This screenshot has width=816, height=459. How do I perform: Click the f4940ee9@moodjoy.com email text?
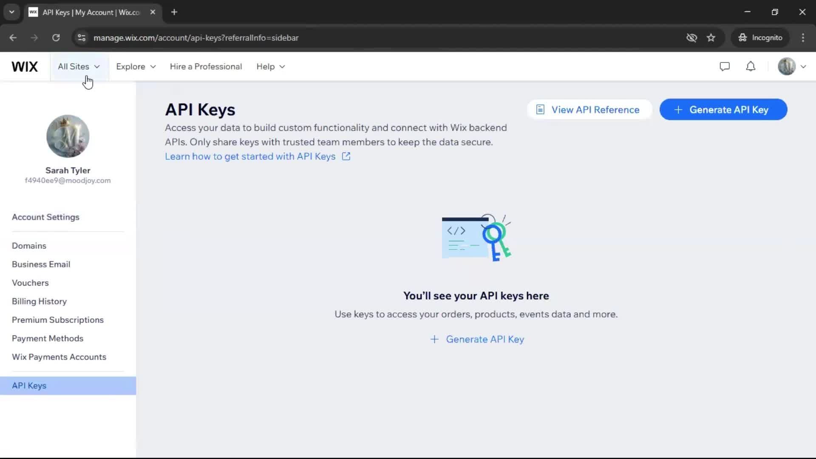click(x=68, y=181)
